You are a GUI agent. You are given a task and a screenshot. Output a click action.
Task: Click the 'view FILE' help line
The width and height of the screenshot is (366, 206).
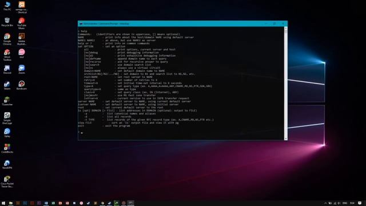click(128, 123)
